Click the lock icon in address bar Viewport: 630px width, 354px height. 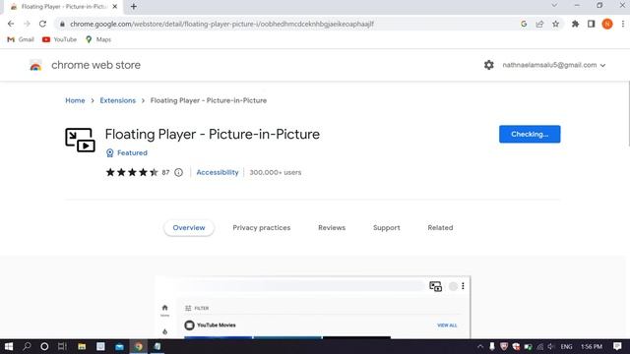[x=62, y=24]
